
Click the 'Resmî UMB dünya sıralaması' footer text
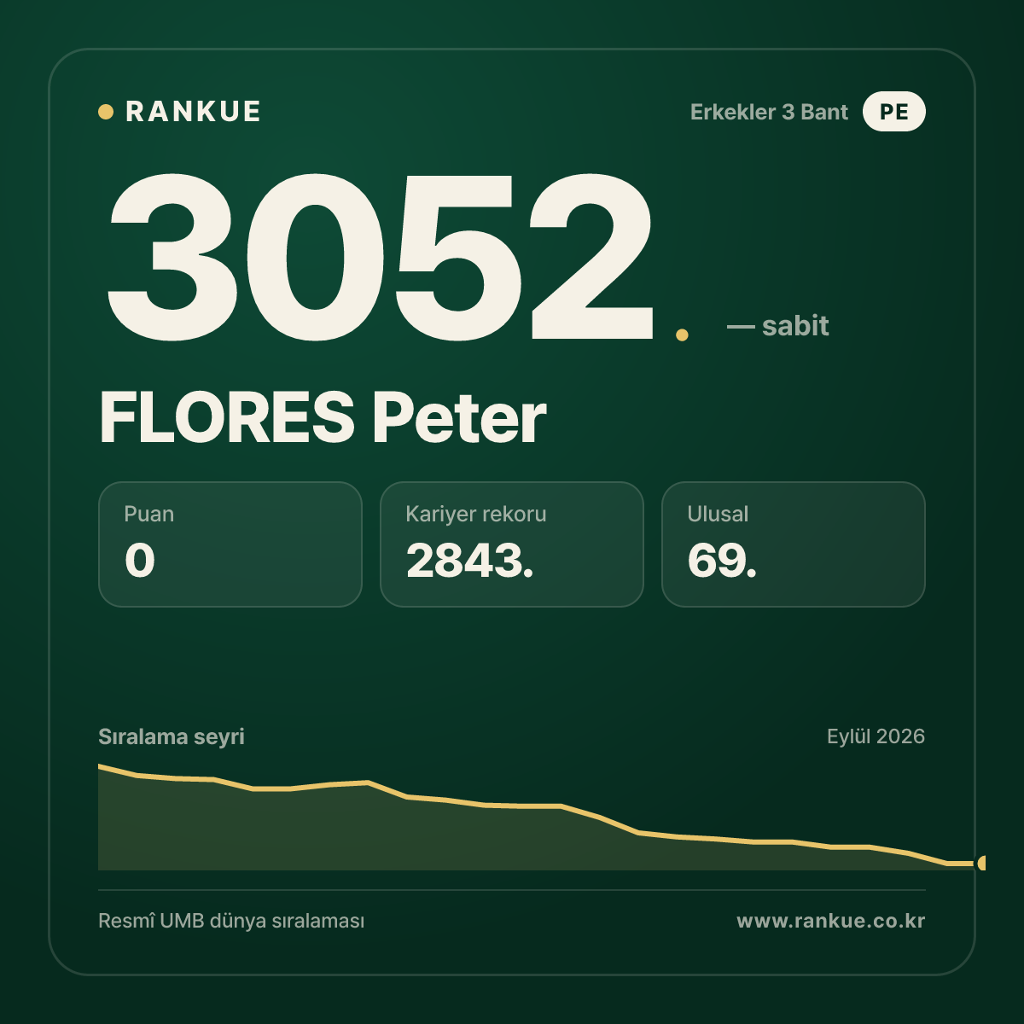(231, 922)
